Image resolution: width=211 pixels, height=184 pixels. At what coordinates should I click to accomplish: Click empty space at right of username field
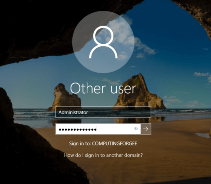[127, 112]
